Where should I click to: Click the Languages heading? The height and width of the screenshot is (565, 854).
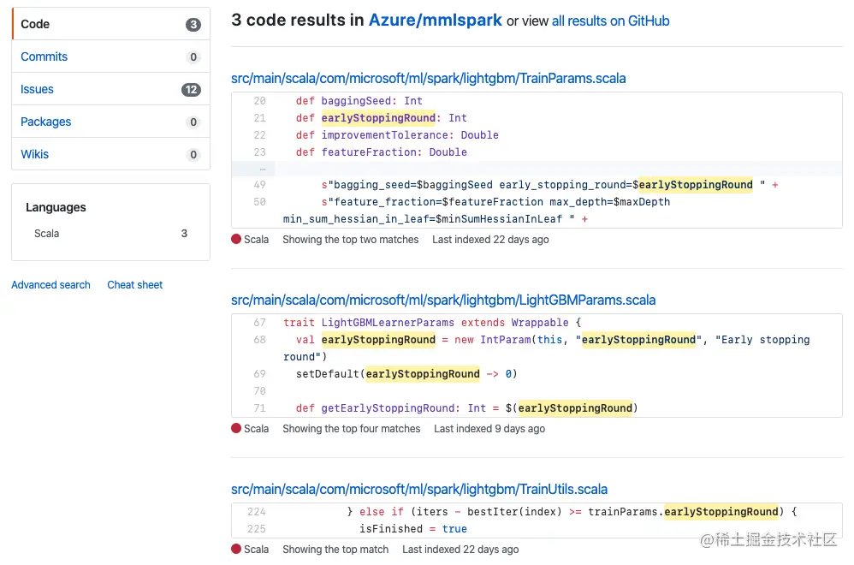[x=56, y=207]
